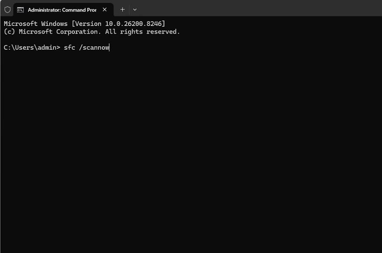Click the blank terminal area below the prompt
The width and height of the screenshot is (382, 253).
191,149
